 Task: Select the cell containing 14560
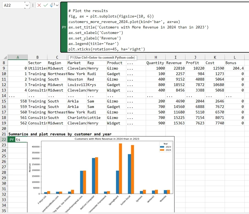coord(175,107)
